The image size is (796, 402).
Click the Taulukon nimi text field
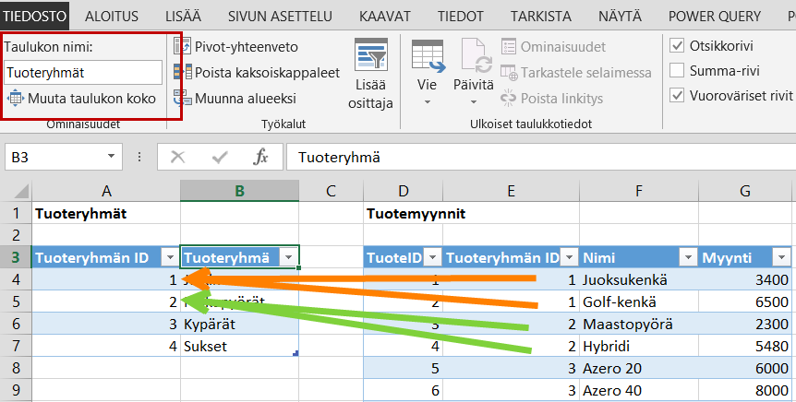pyautogui.click(x=82, y=72)
